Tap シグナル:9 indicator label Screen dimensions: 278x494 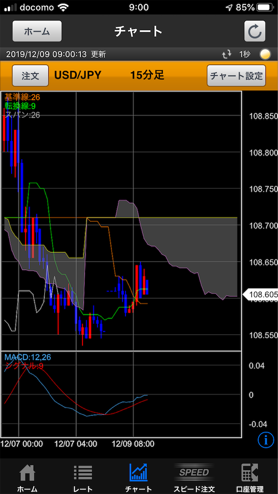pos(24,366)
